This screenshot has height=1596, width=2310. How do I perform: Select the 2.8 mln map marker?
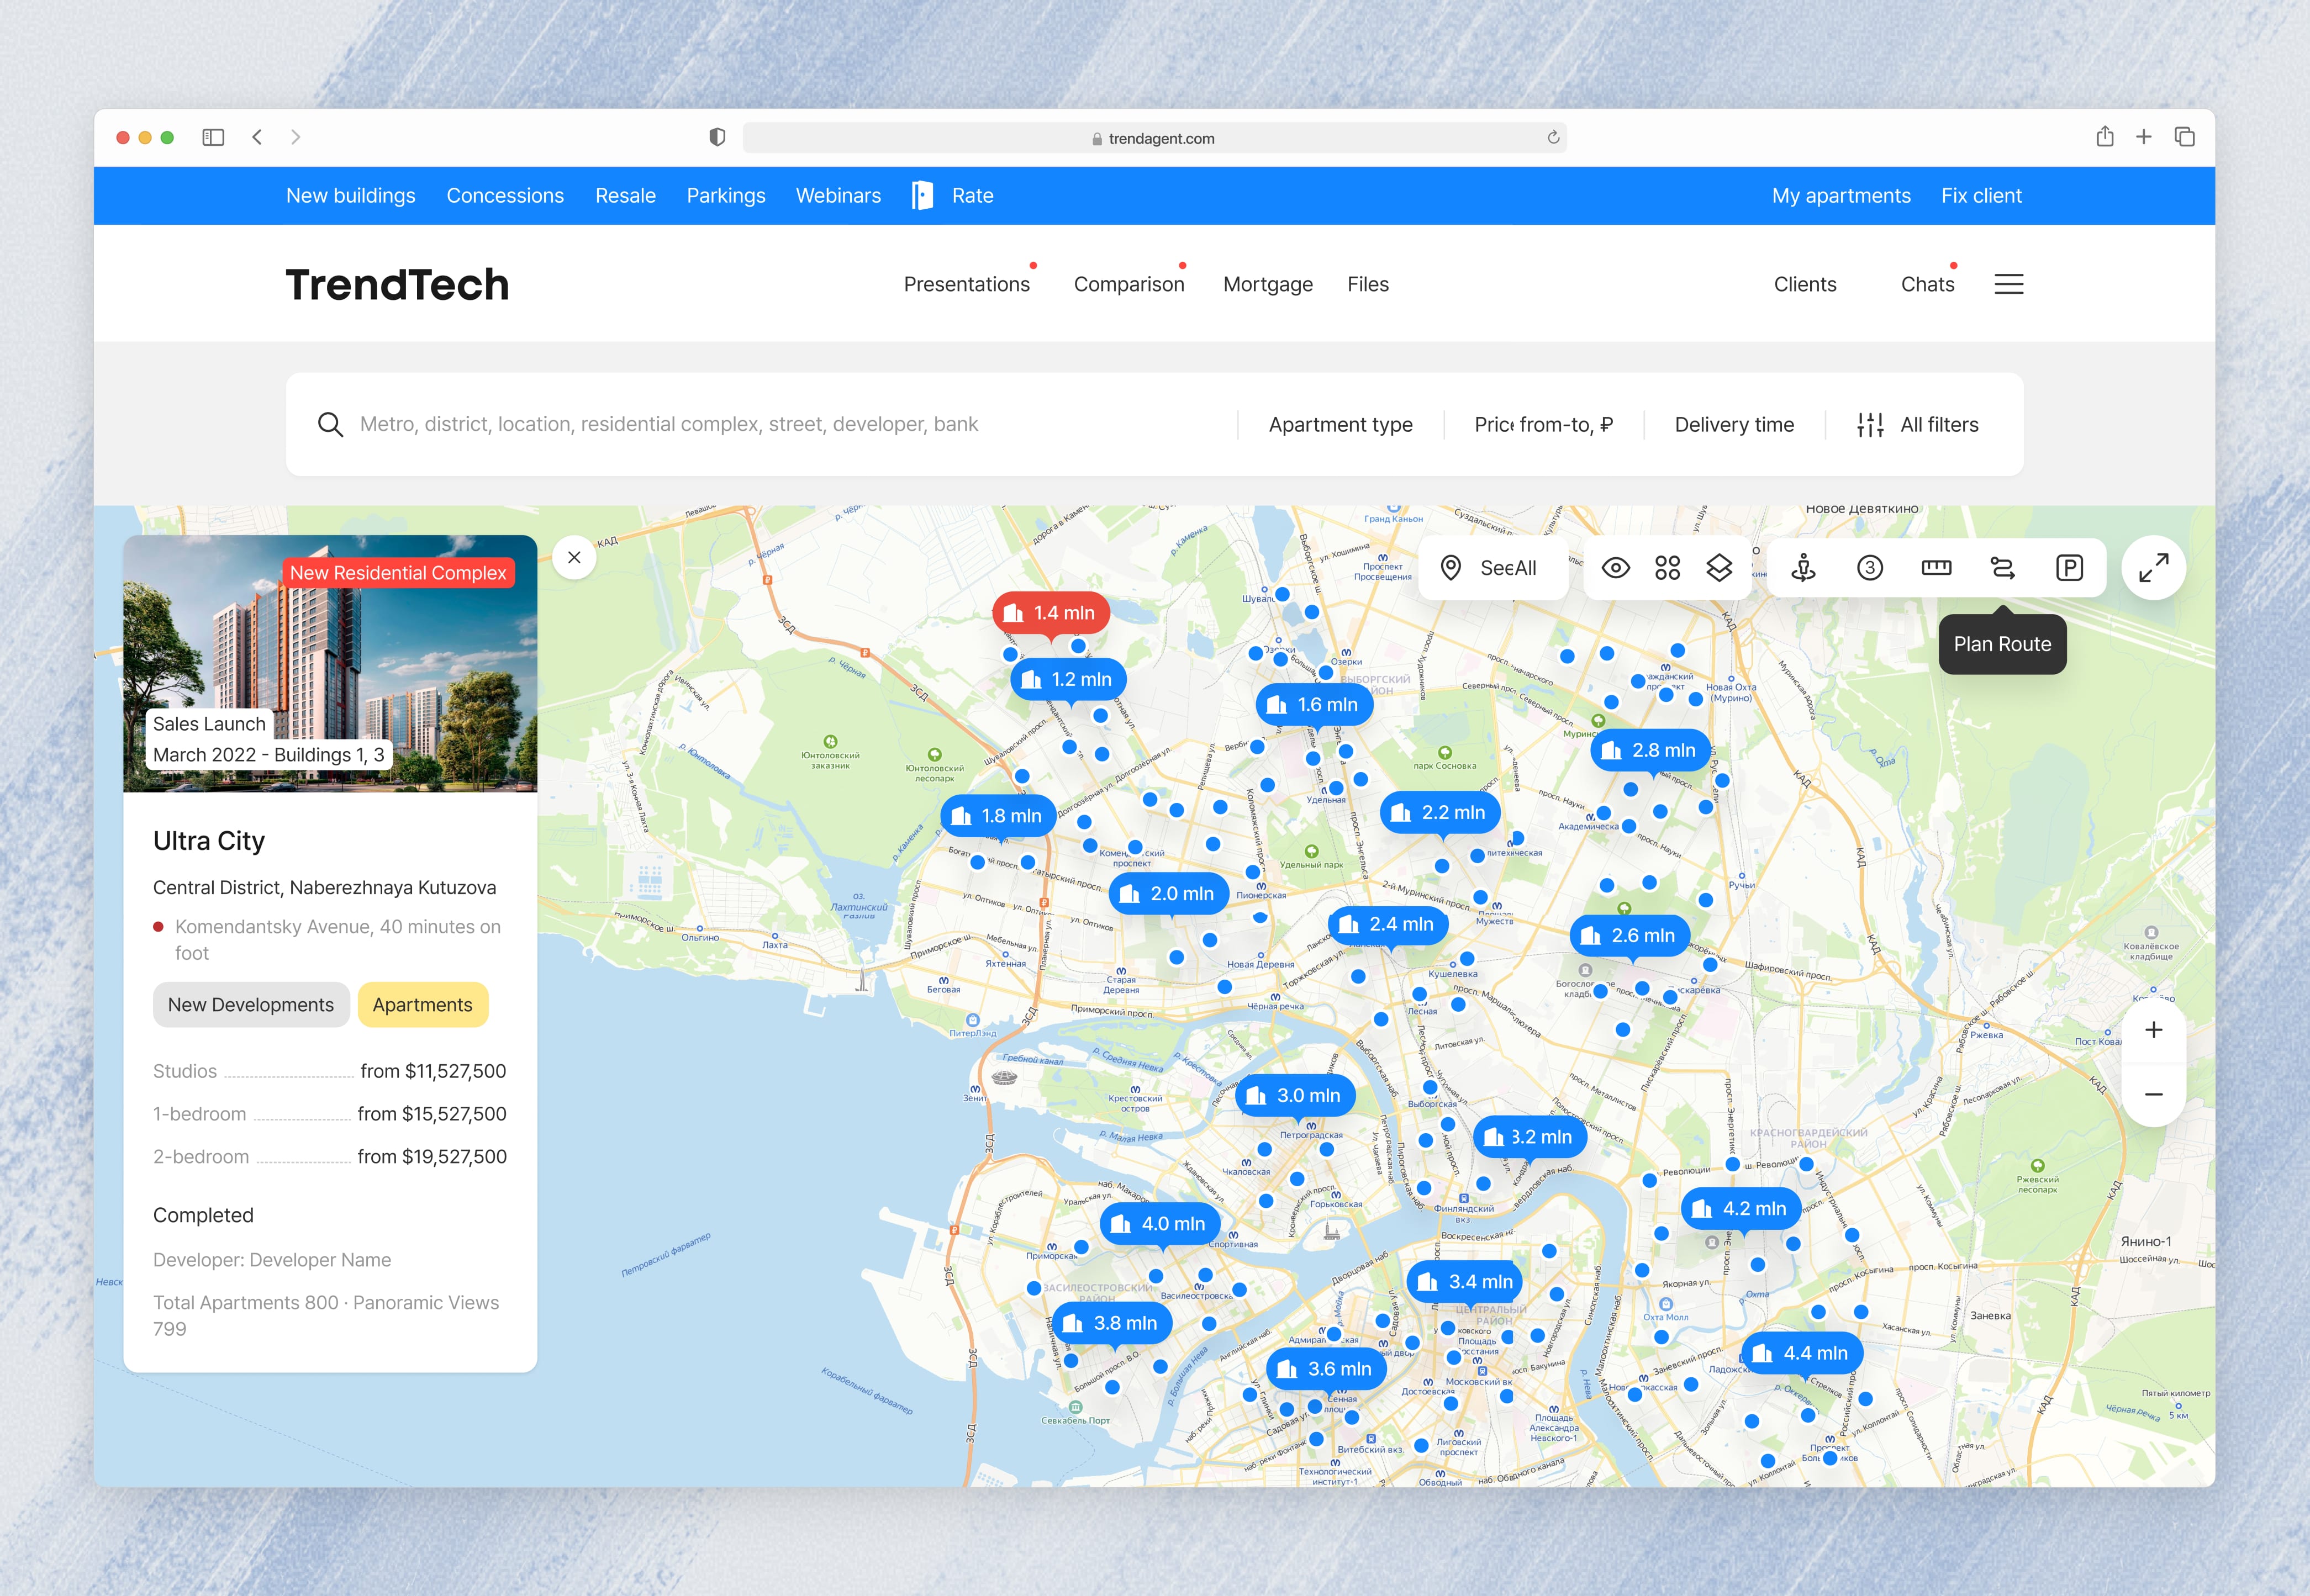click(x=1650, y=750)
